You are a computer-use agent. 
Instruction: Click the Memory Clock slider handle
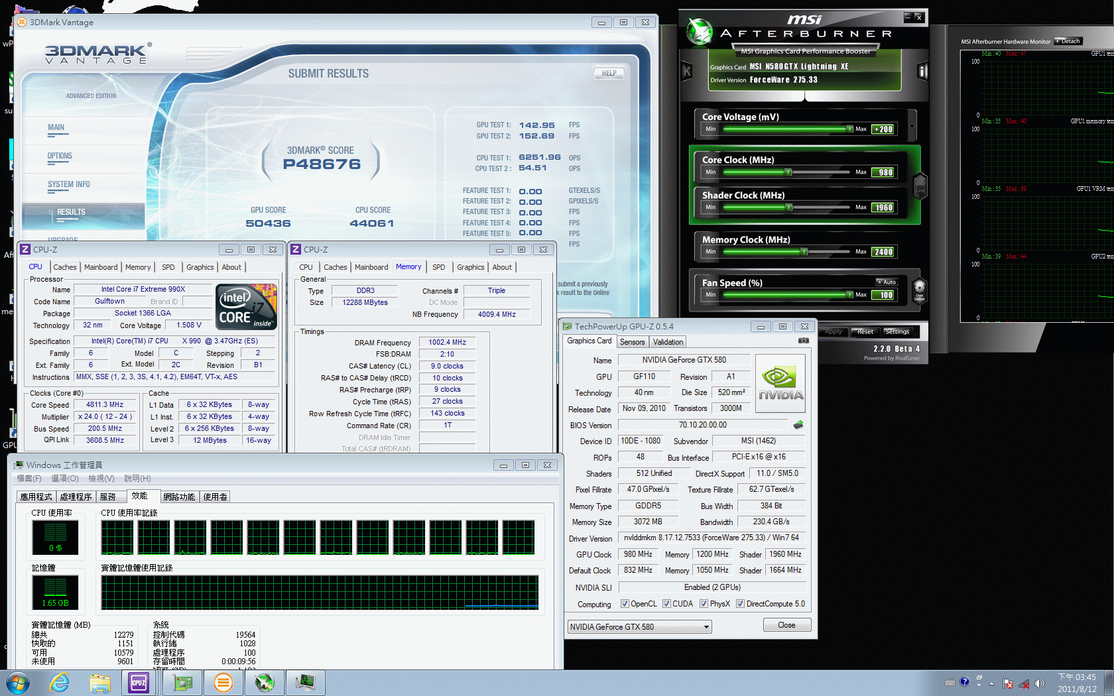click(x=804, y=251)
